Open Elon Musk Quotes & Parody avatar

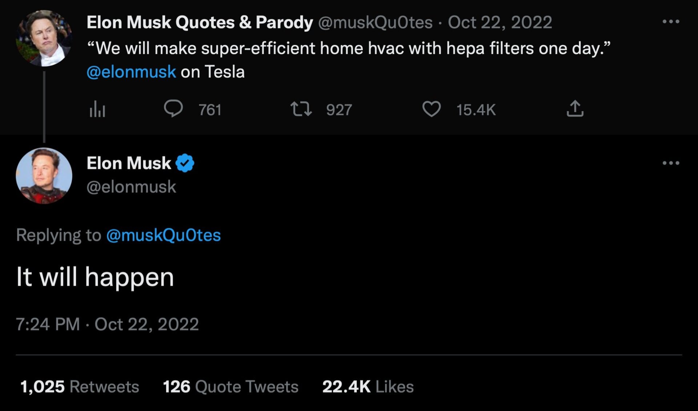click(x=44, y=38)
